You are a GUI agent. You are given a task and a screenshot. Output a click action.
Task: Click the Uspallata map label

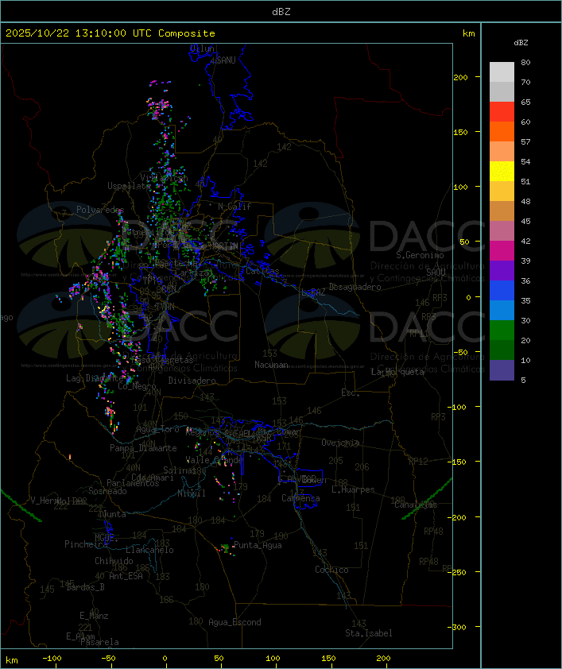(129, 186)
